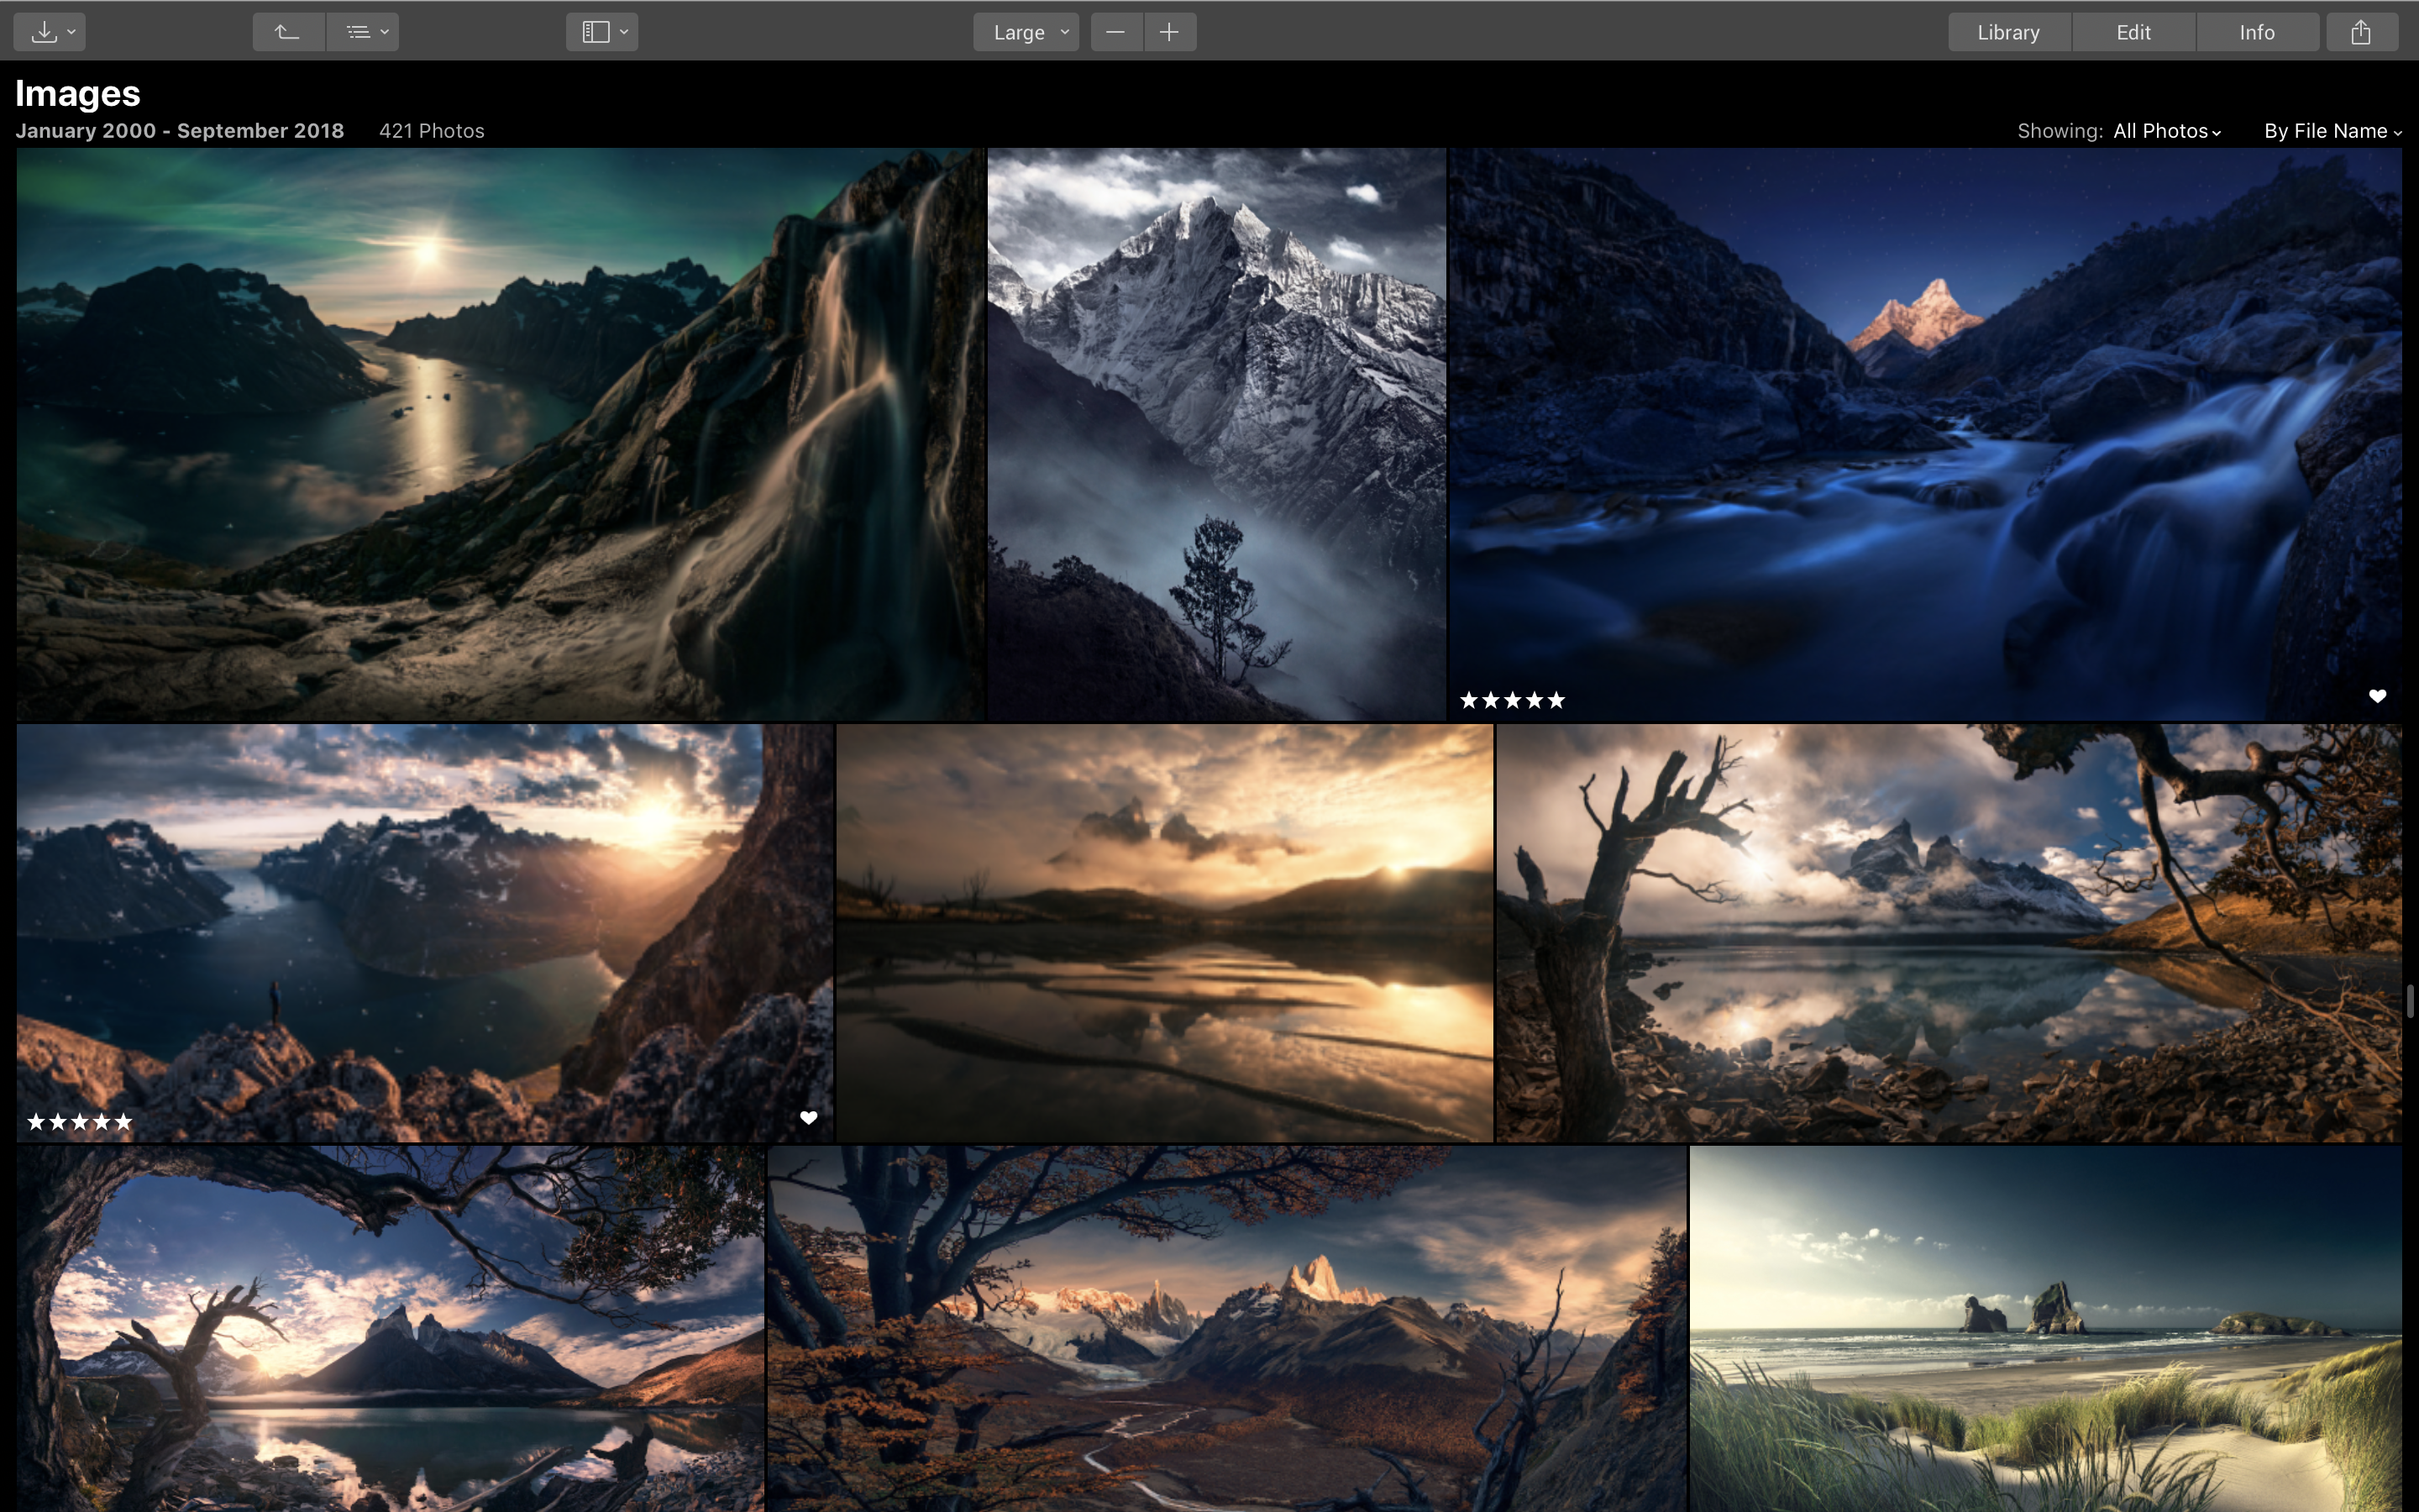Expand the All Photos filter dropdown
The height and width of the screenshot is (1512, 2419).
(2166, 131)
